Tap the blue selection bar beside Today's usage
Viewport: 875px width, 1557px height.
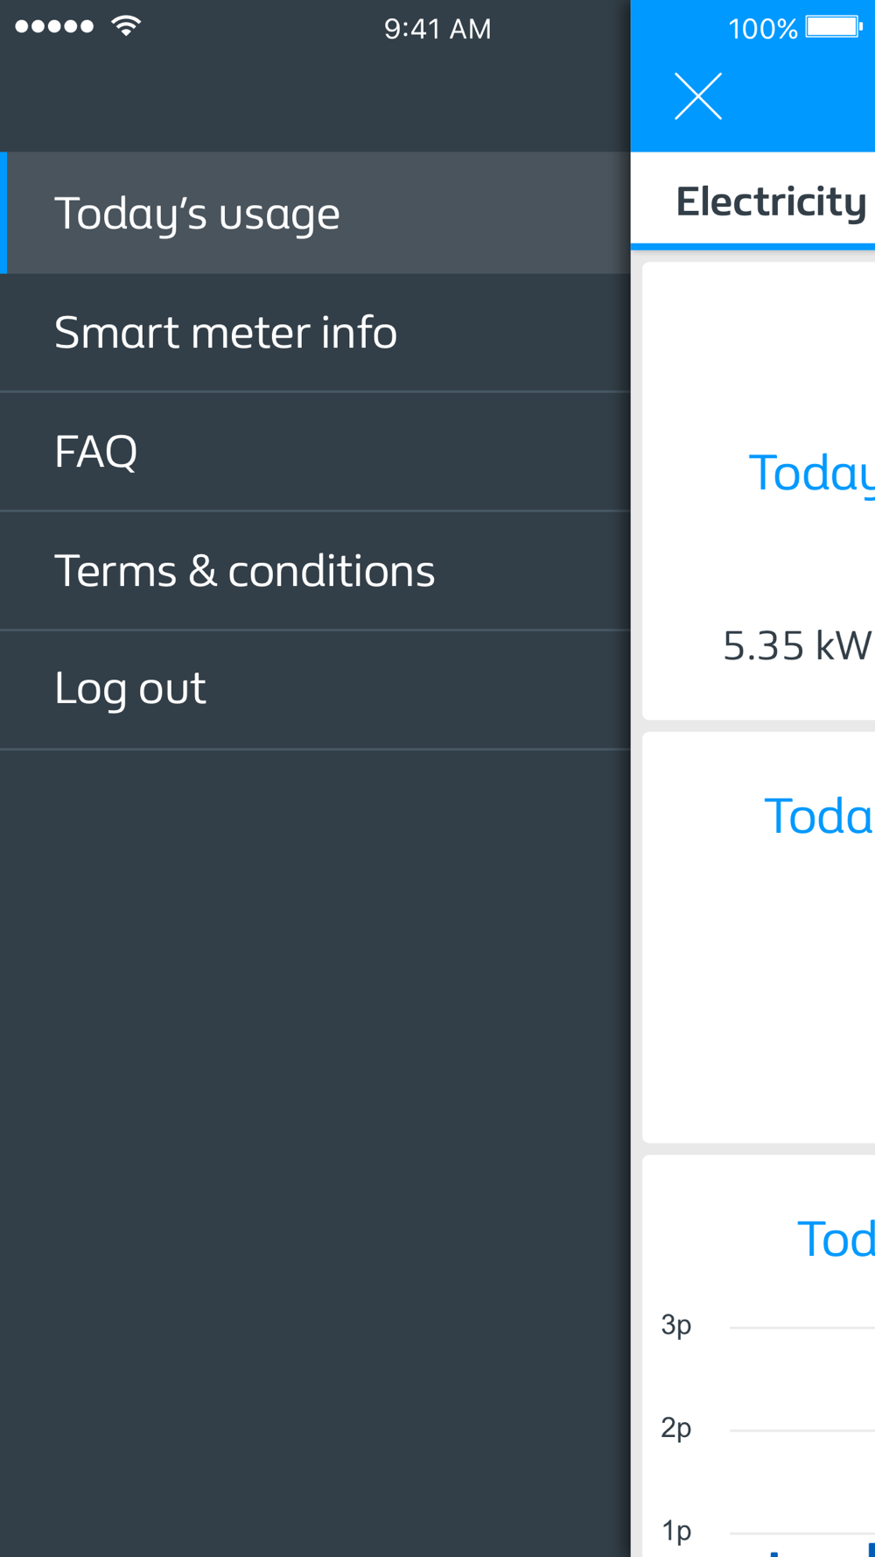coord(3,213)
